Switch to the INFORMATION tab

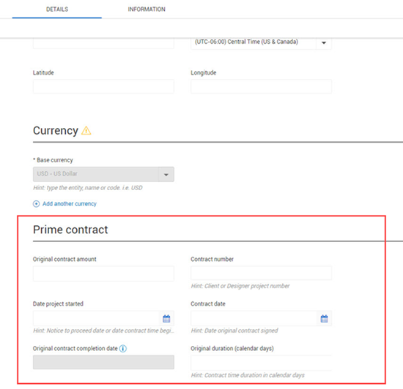coord(147,10)
